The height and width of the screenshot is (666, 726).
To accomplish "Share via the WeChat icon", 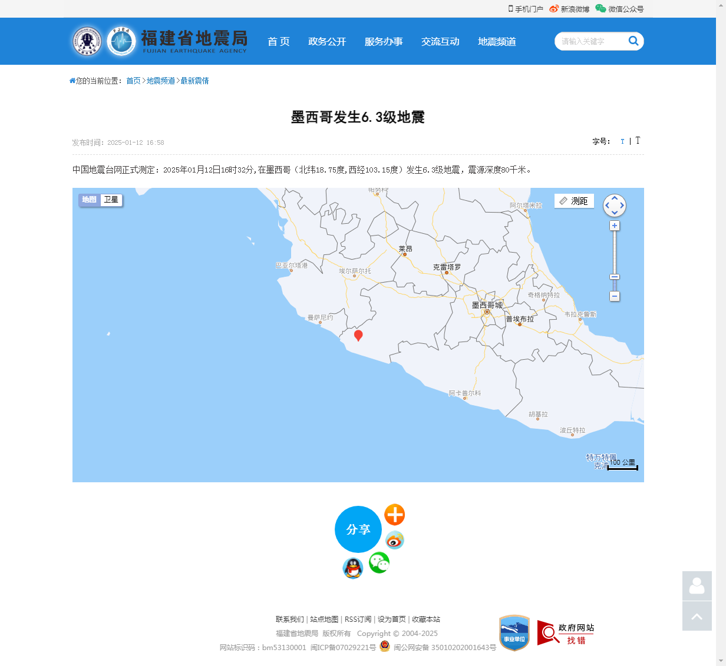I will (379, 563).
